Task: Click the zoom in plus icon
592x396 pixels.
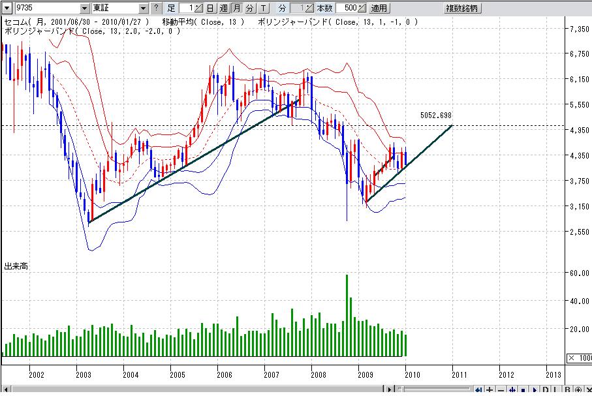Action: [490, 390]
